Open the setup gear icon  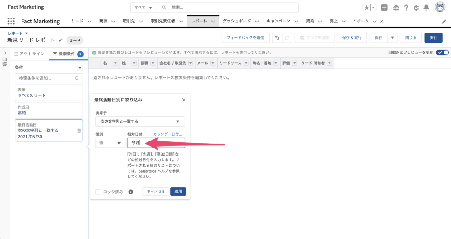416,8
